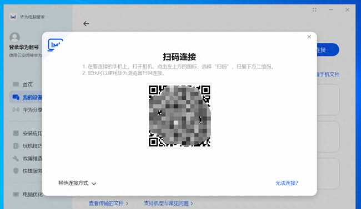
Task: Open 支持机型与常见问题 link
Action: 168,203
